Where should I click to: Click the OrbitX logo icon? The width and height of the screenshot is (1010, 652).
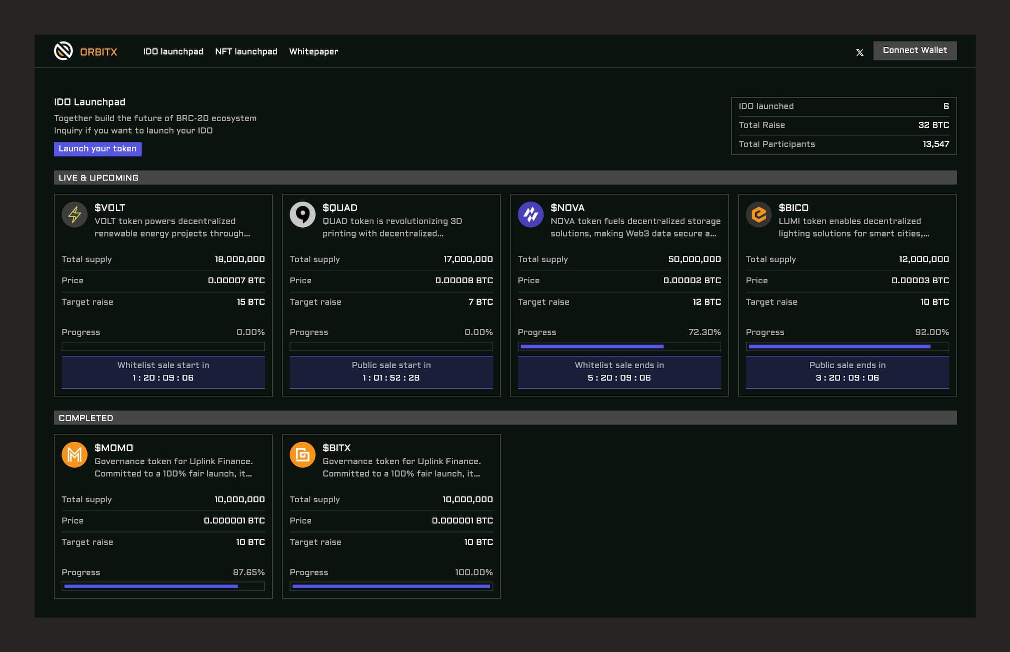click(63, 51)
